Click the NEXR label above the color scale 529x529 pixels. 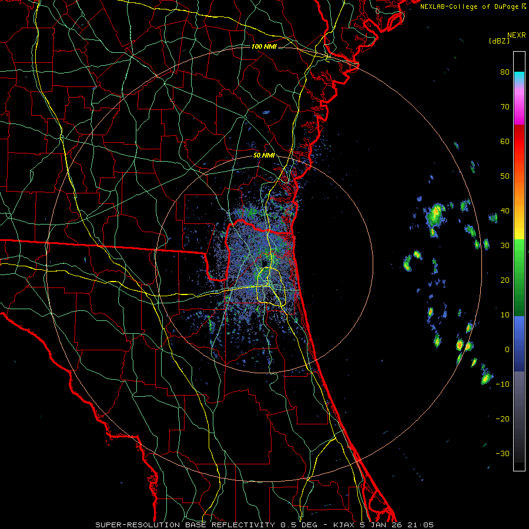516,35
